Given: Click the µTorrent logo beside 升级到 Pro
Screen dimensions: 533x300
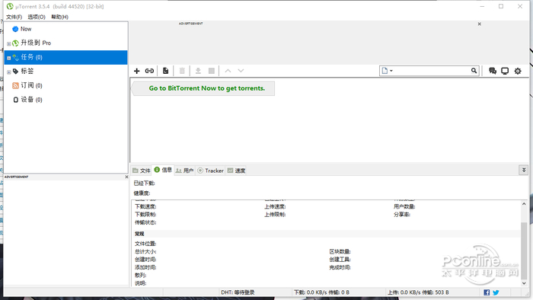Looking at the screenshot, I should tap(15, 43).
